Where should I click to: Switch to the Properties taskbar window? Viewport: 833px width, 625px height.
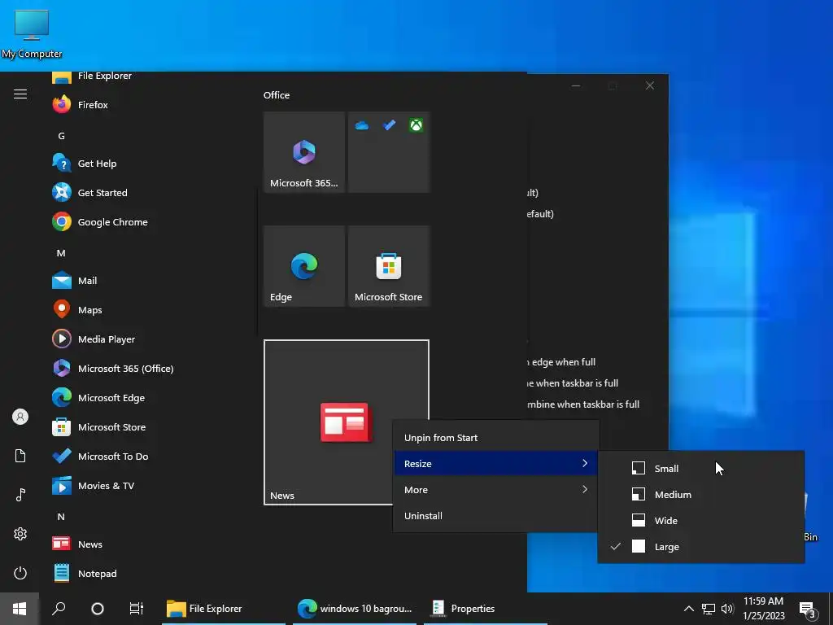click(485, 609)
